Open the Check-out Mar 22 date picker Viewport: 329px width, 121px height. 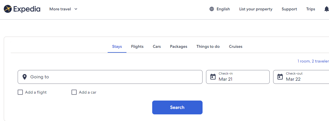click(x=304, y=77)
